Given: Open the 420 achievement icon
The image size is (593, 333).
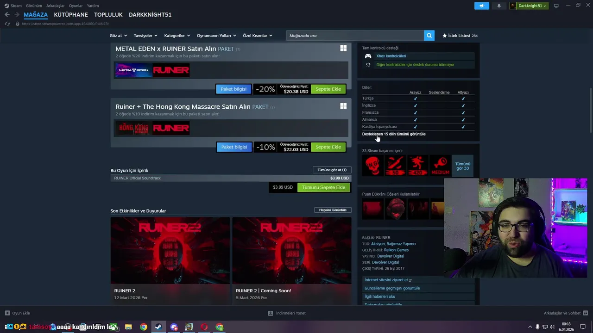Looking at the screenshot, I should click(417, 166).
